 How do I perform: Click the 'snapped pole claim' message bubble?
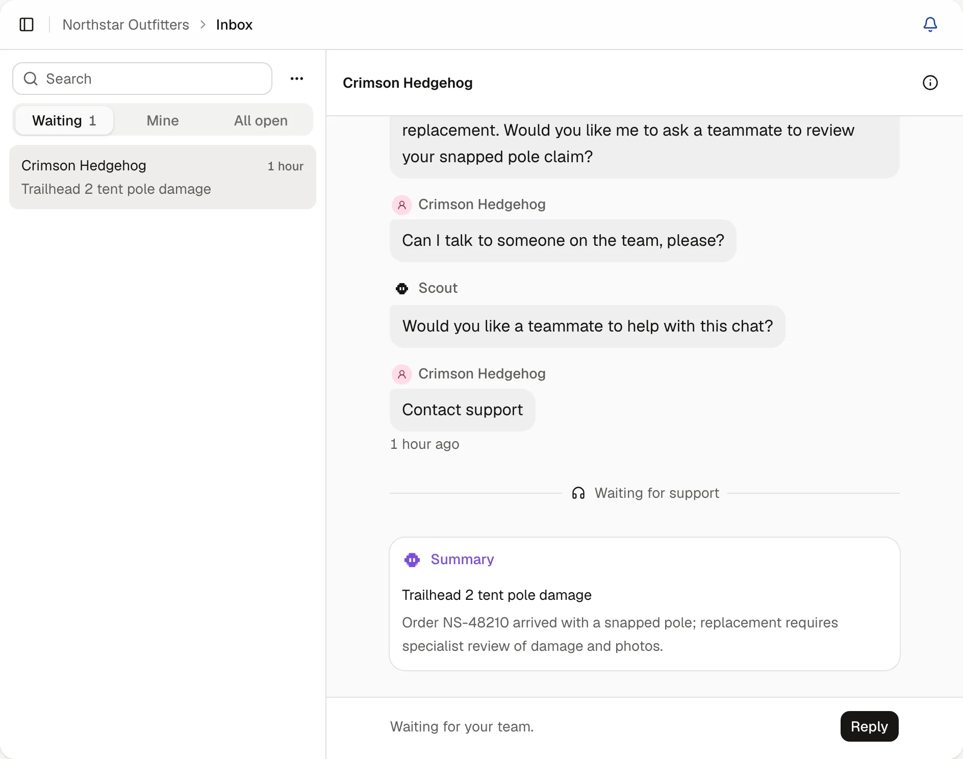click(x=644, y=147)
